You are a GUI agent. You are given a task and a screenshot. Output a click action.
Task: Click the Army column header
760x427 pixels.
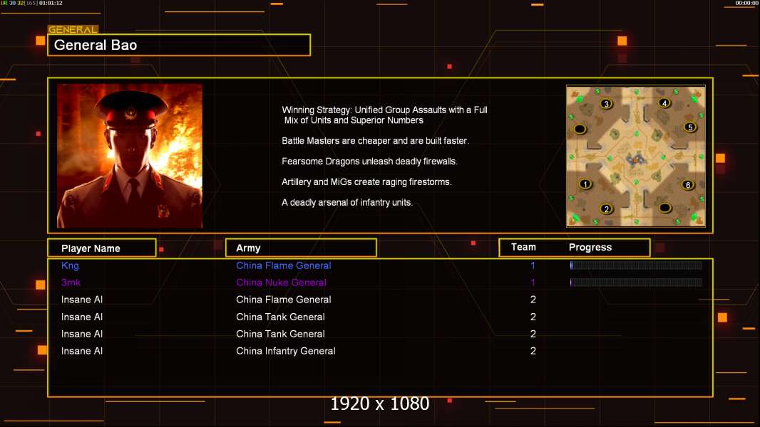(301, 248)
